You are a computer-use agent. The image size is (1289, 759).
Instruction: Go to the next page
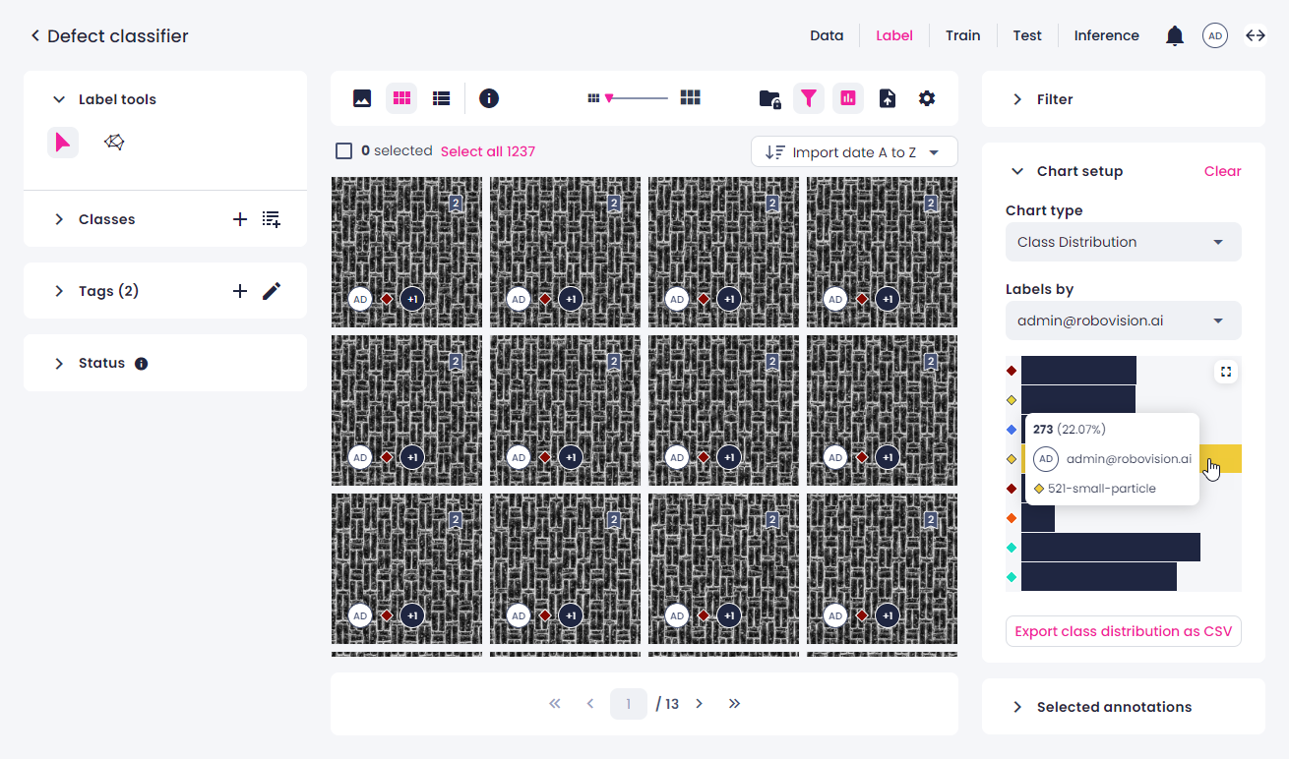click(x=699, y=704)
